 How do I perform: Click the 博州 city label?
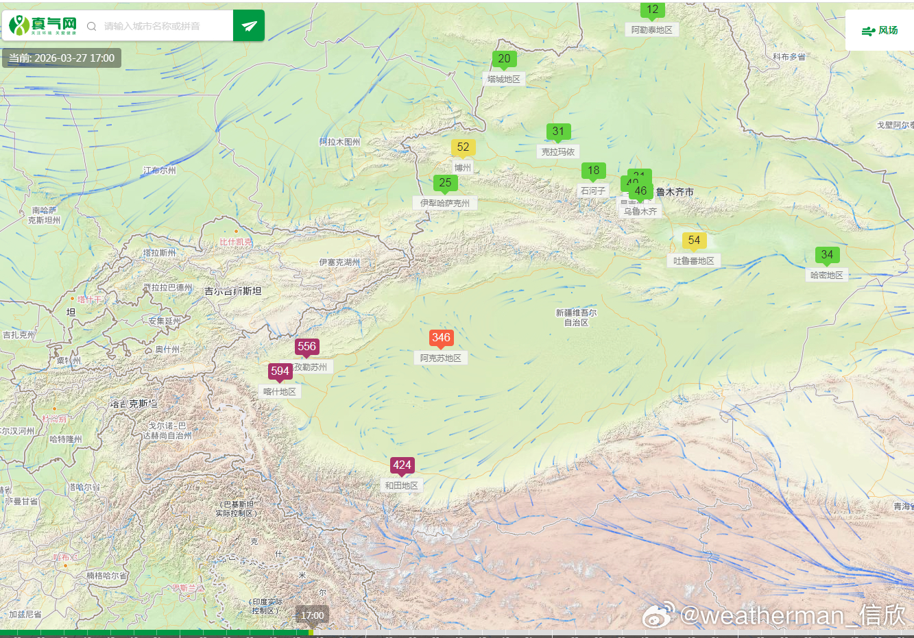[463, 168]
